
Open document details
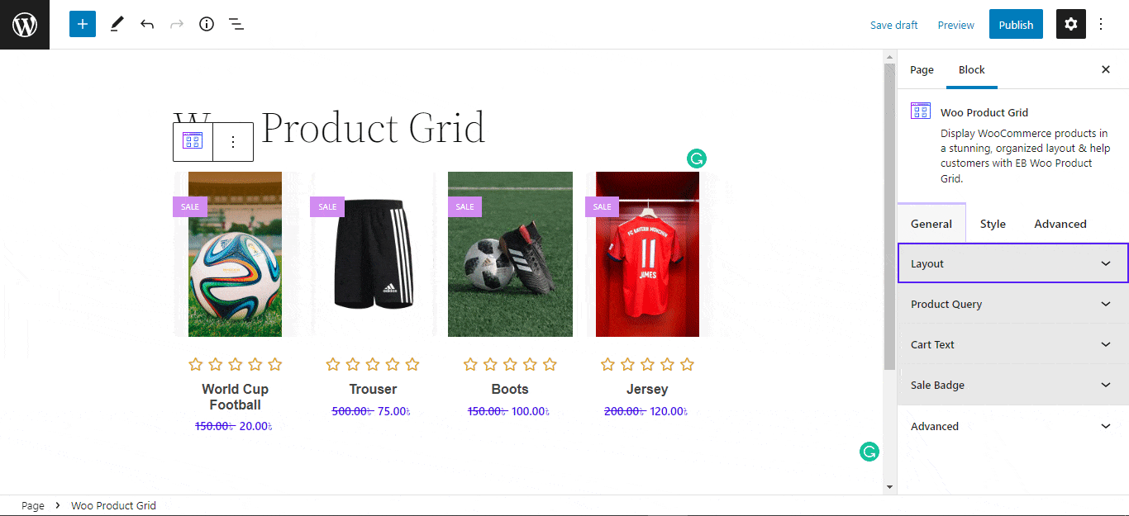[206, 24]
